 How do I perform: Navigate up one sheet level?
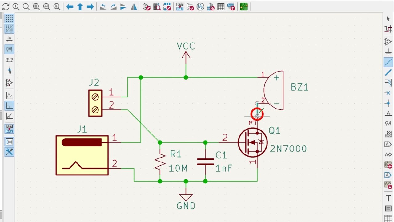80,7
